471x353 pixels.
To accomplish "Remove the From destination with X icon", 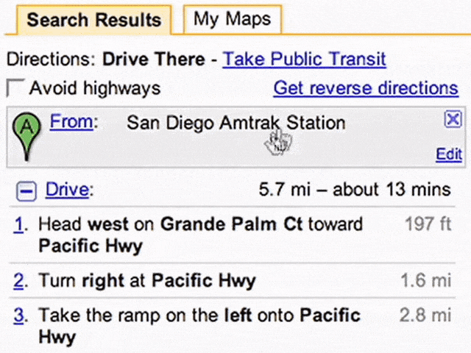I will pyautogui.click(x=453, y=119).
